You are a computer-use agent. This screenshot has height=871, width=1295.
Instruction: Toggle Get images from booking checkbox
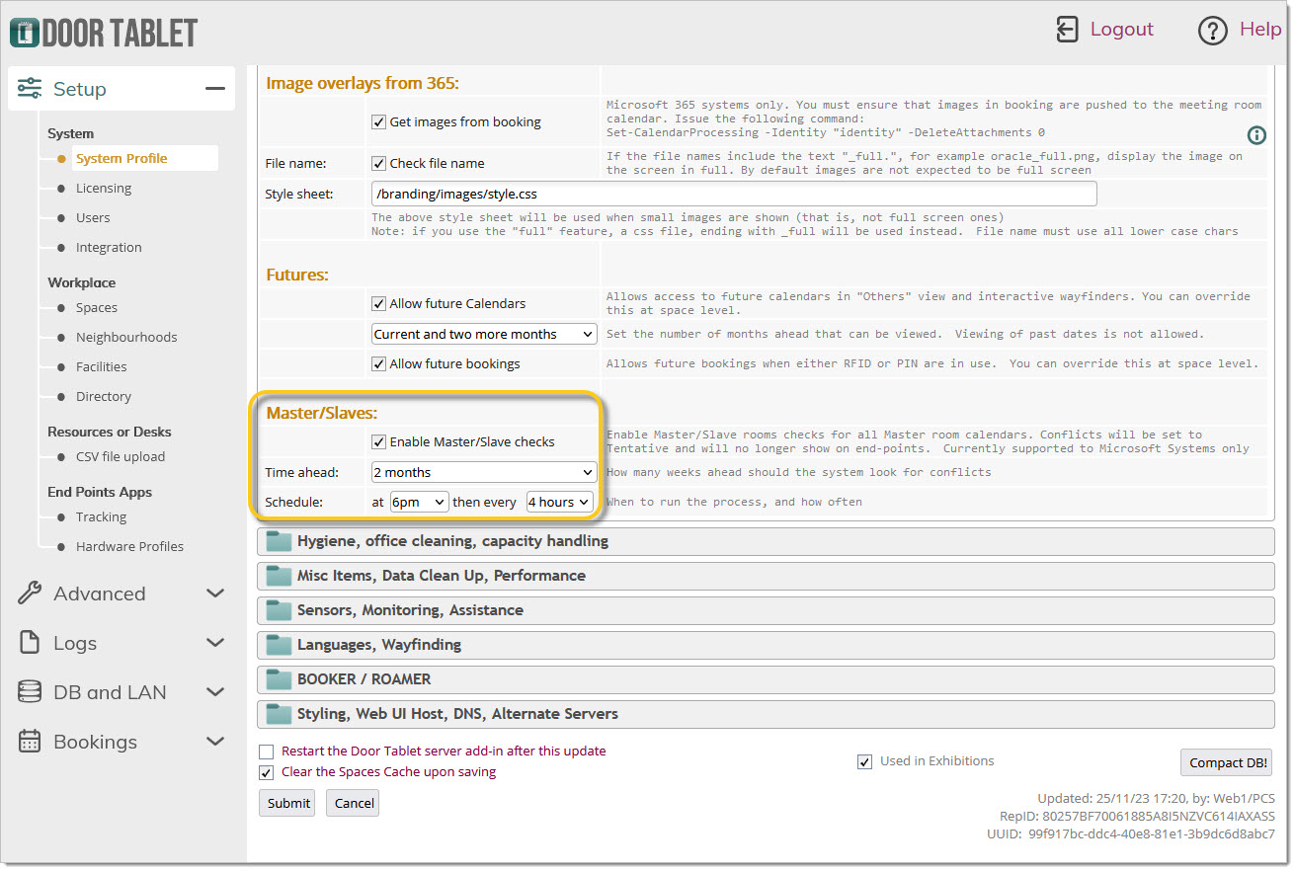coord(378,122)
